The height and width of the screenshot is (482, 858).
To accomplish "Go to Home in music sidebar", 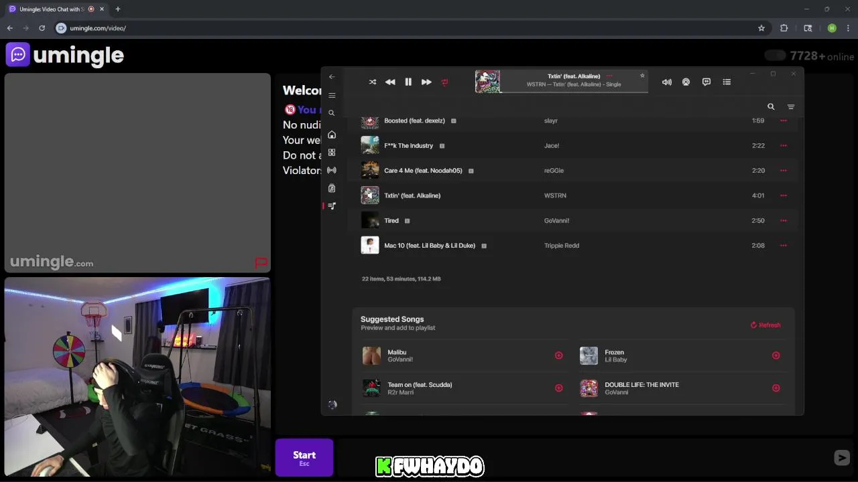I will pos(332,135).
